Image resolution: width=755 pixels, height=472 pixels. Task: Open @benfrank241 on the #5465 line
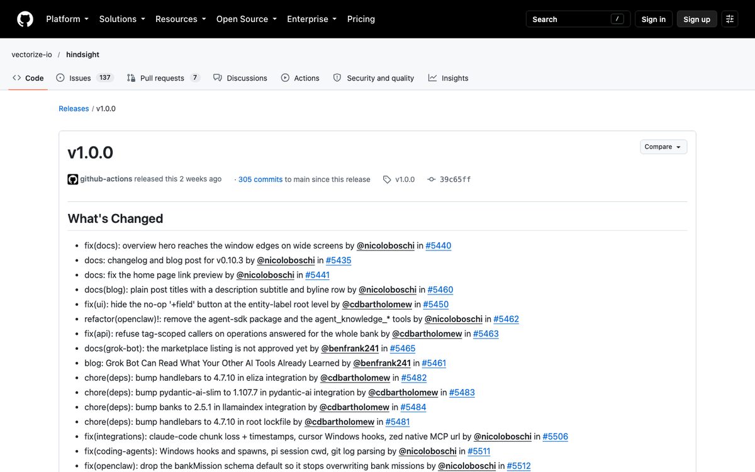[x=350, y=348]
